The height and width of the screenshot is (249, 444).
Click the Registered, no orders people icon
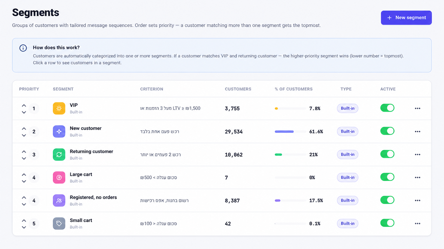pos(59,200)
